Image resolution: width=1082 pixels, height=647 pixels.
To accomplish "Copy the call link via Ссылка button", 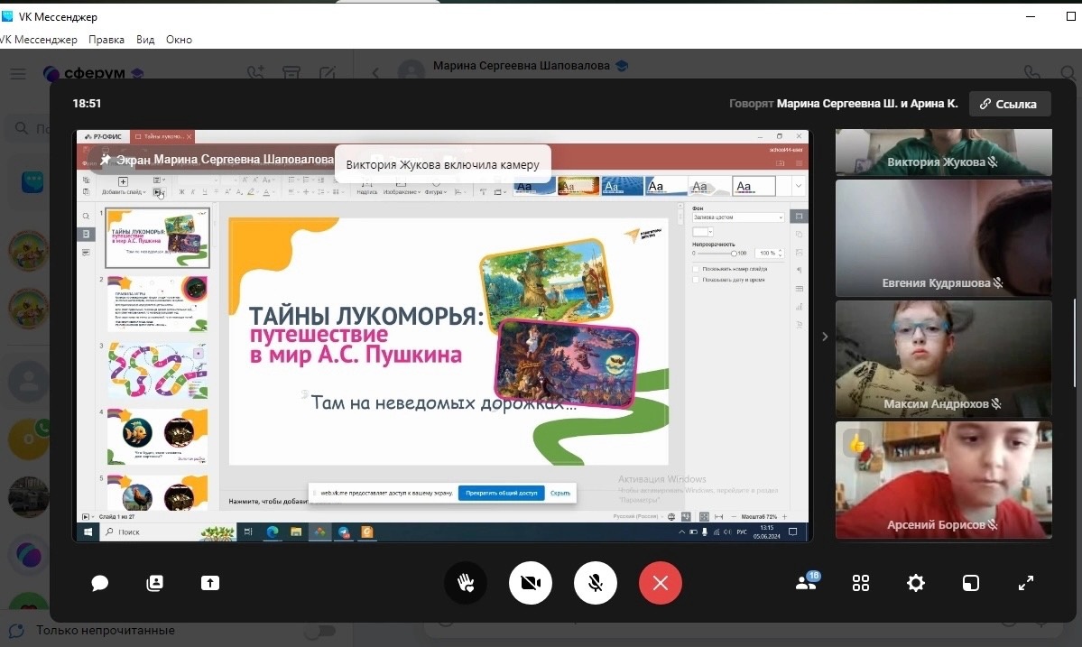I will [1010, 104].
